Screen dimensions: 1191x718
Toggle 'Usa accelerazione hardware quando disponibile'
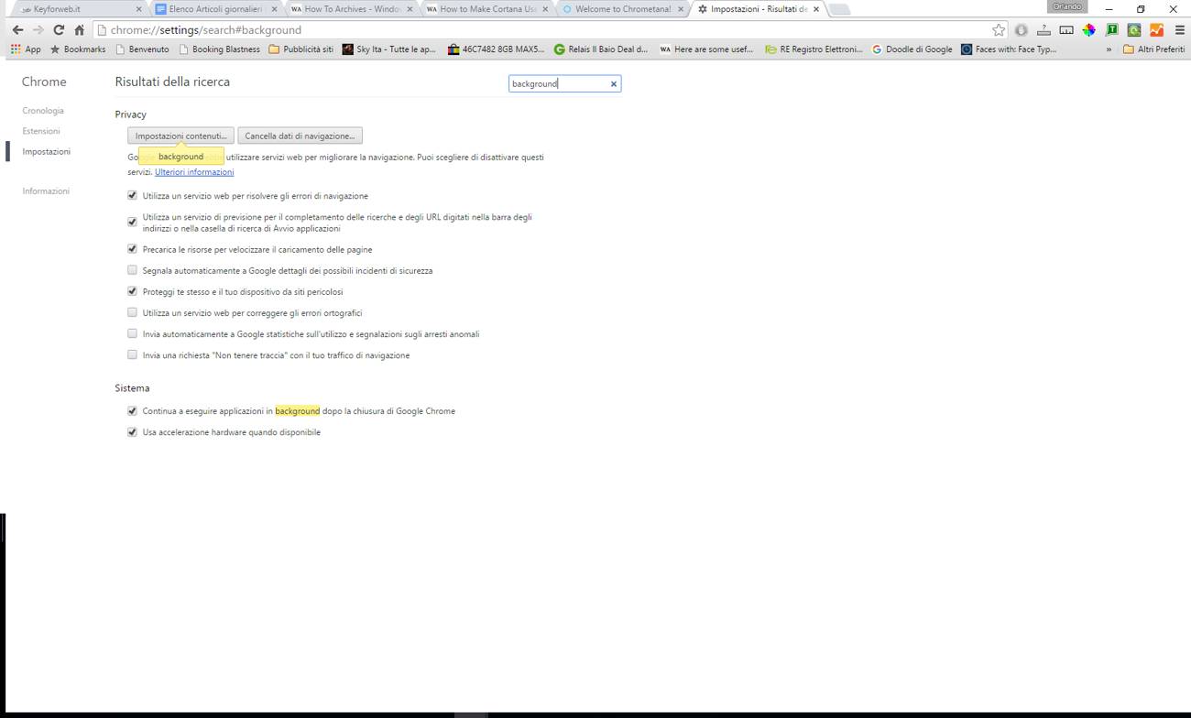[132, 432]
